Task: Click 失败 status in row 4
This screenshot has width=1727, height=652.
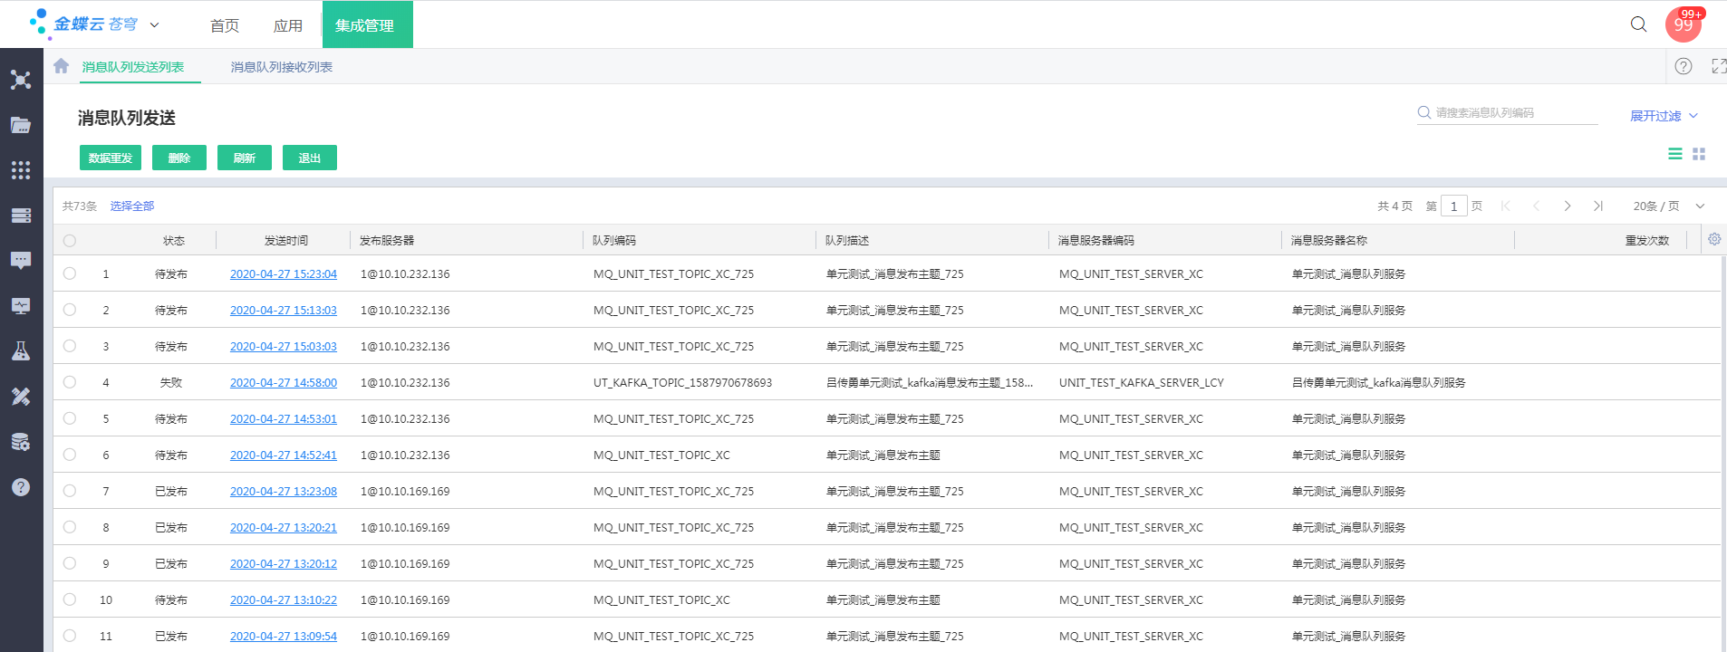Action: (171, 382)
